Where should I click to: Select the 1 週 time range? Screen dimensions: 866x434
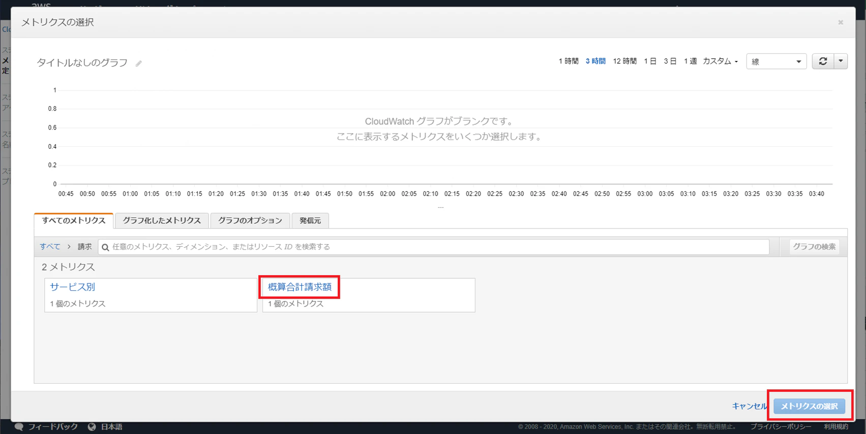(x=690, y=61)
